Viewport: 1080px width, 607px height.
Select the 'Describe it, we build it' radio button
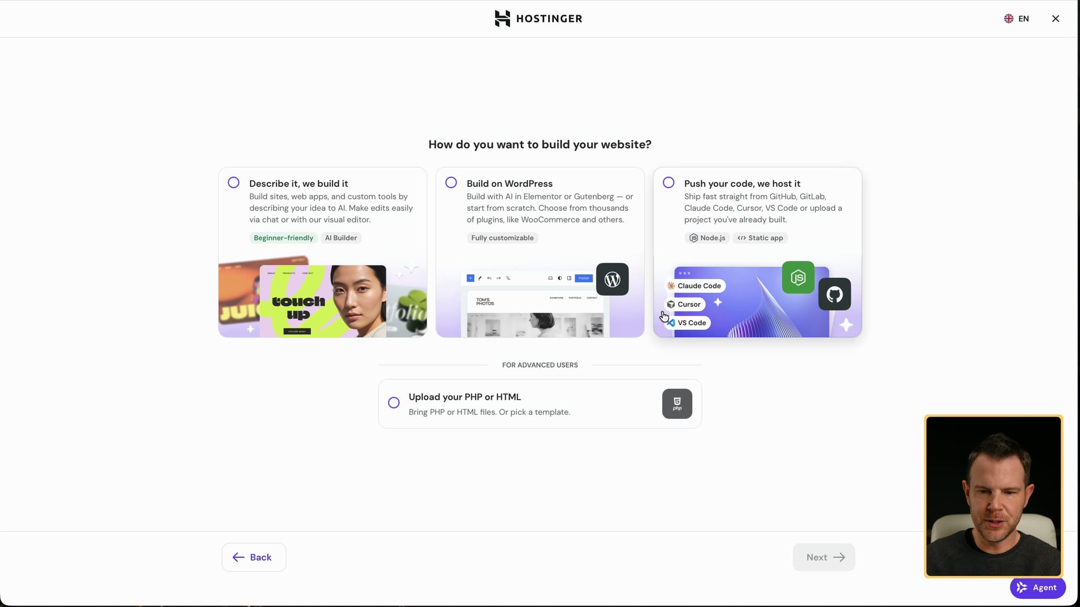click(233, 182)
